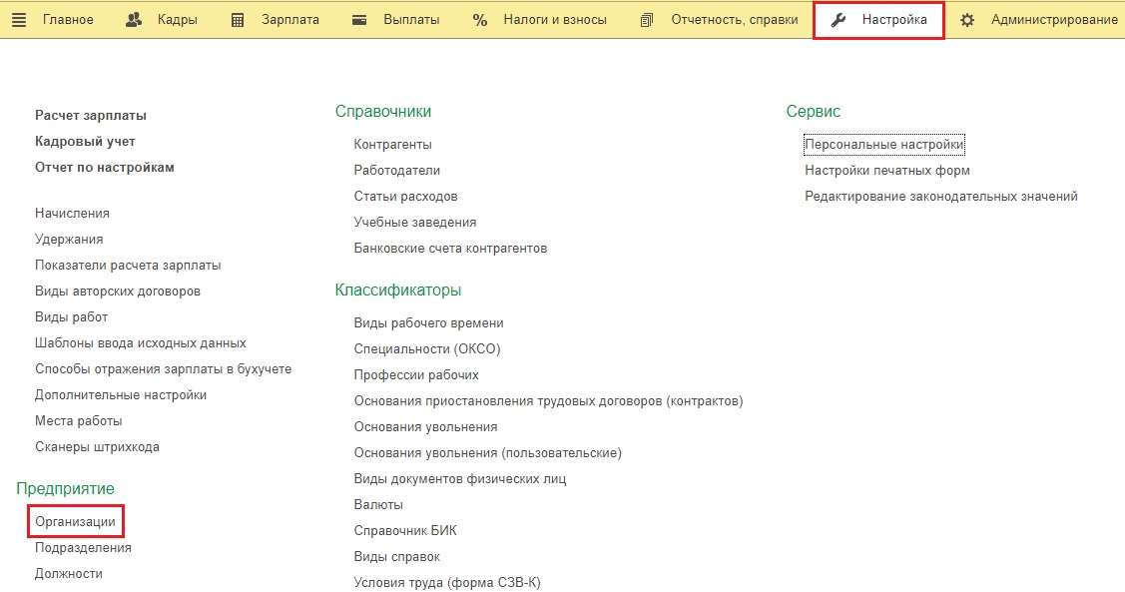Open Основания увольнения classifier

pyautogui.click(x=425, y=426)
